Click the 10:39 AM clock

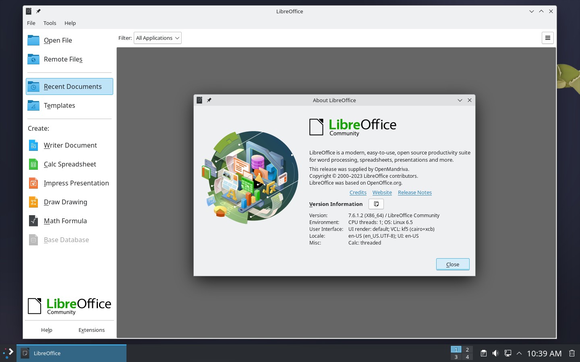[x=544, y=353]
